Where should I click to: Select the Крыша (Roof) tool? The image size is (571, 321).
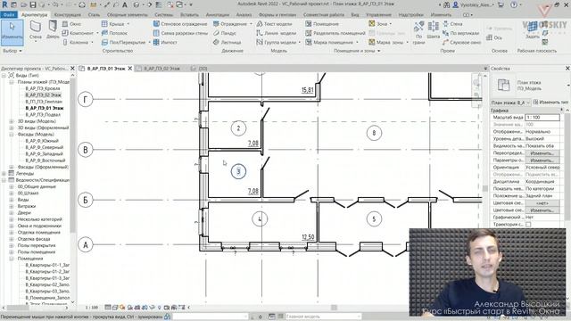(x=113, y=24)
